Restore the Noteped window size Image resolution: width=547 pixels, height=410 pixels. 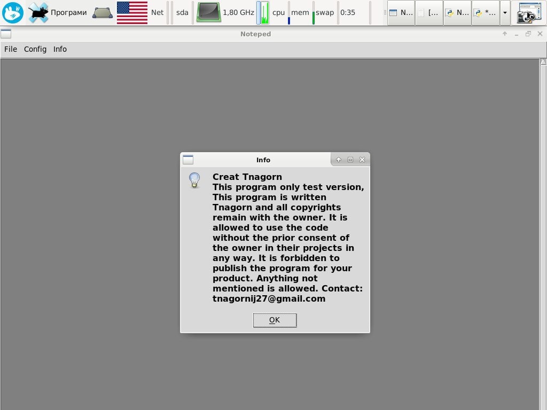tap(528, 34)
